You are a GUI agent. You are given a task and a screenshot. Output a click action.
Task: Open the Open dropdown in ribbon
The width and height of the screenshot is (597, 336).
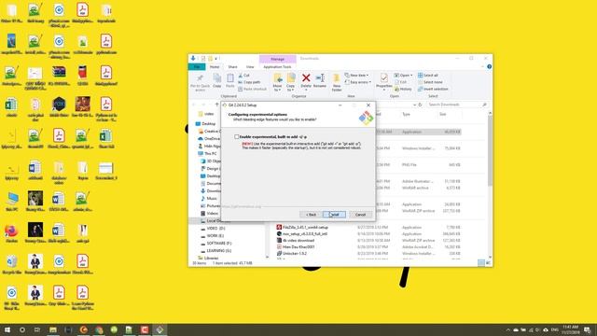[403, 75]
